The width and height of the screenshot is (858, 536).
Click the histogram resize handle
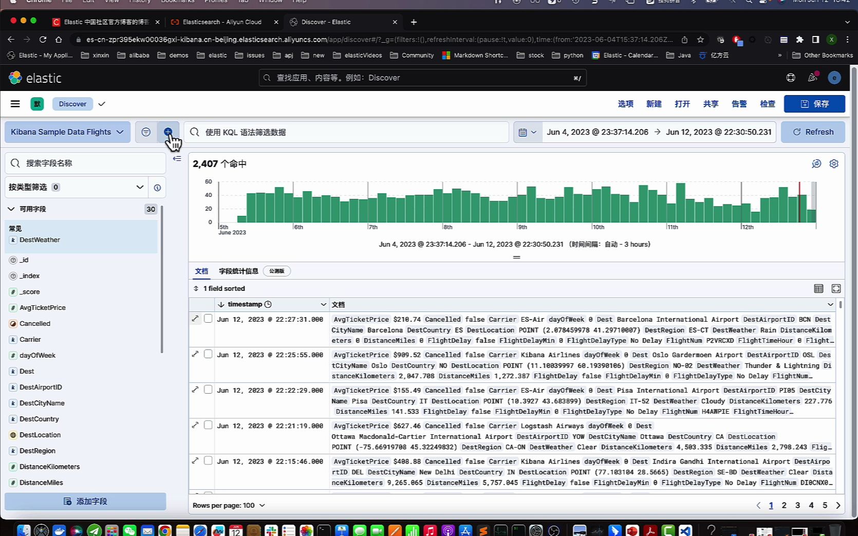516,257
